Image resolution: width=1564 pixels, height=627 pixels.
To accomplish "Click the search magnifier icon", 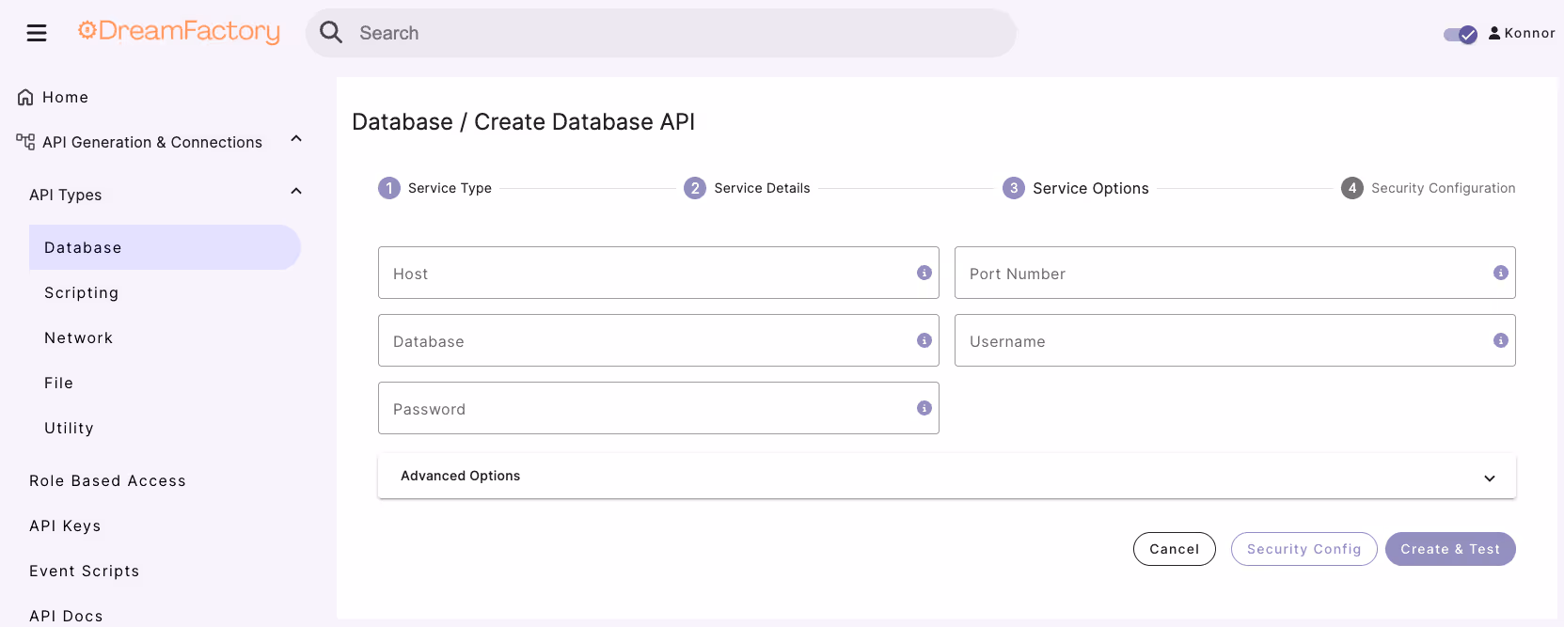I will pos(331,32).
